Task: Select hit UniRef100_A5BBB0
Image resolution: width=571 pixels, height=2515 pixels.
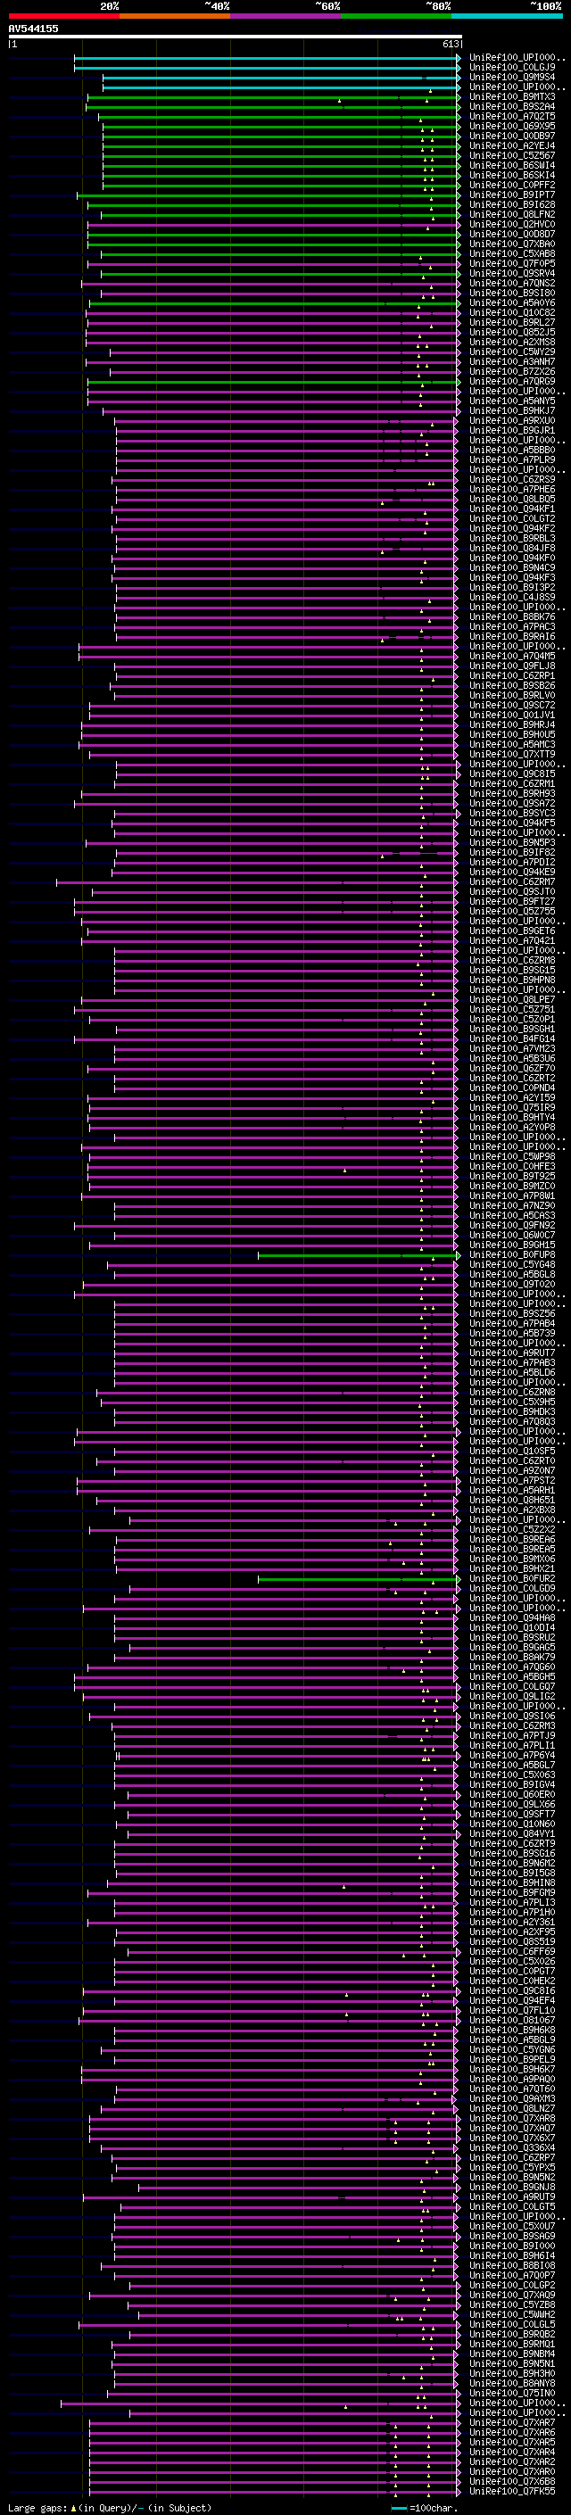Action: click(512, 450)
